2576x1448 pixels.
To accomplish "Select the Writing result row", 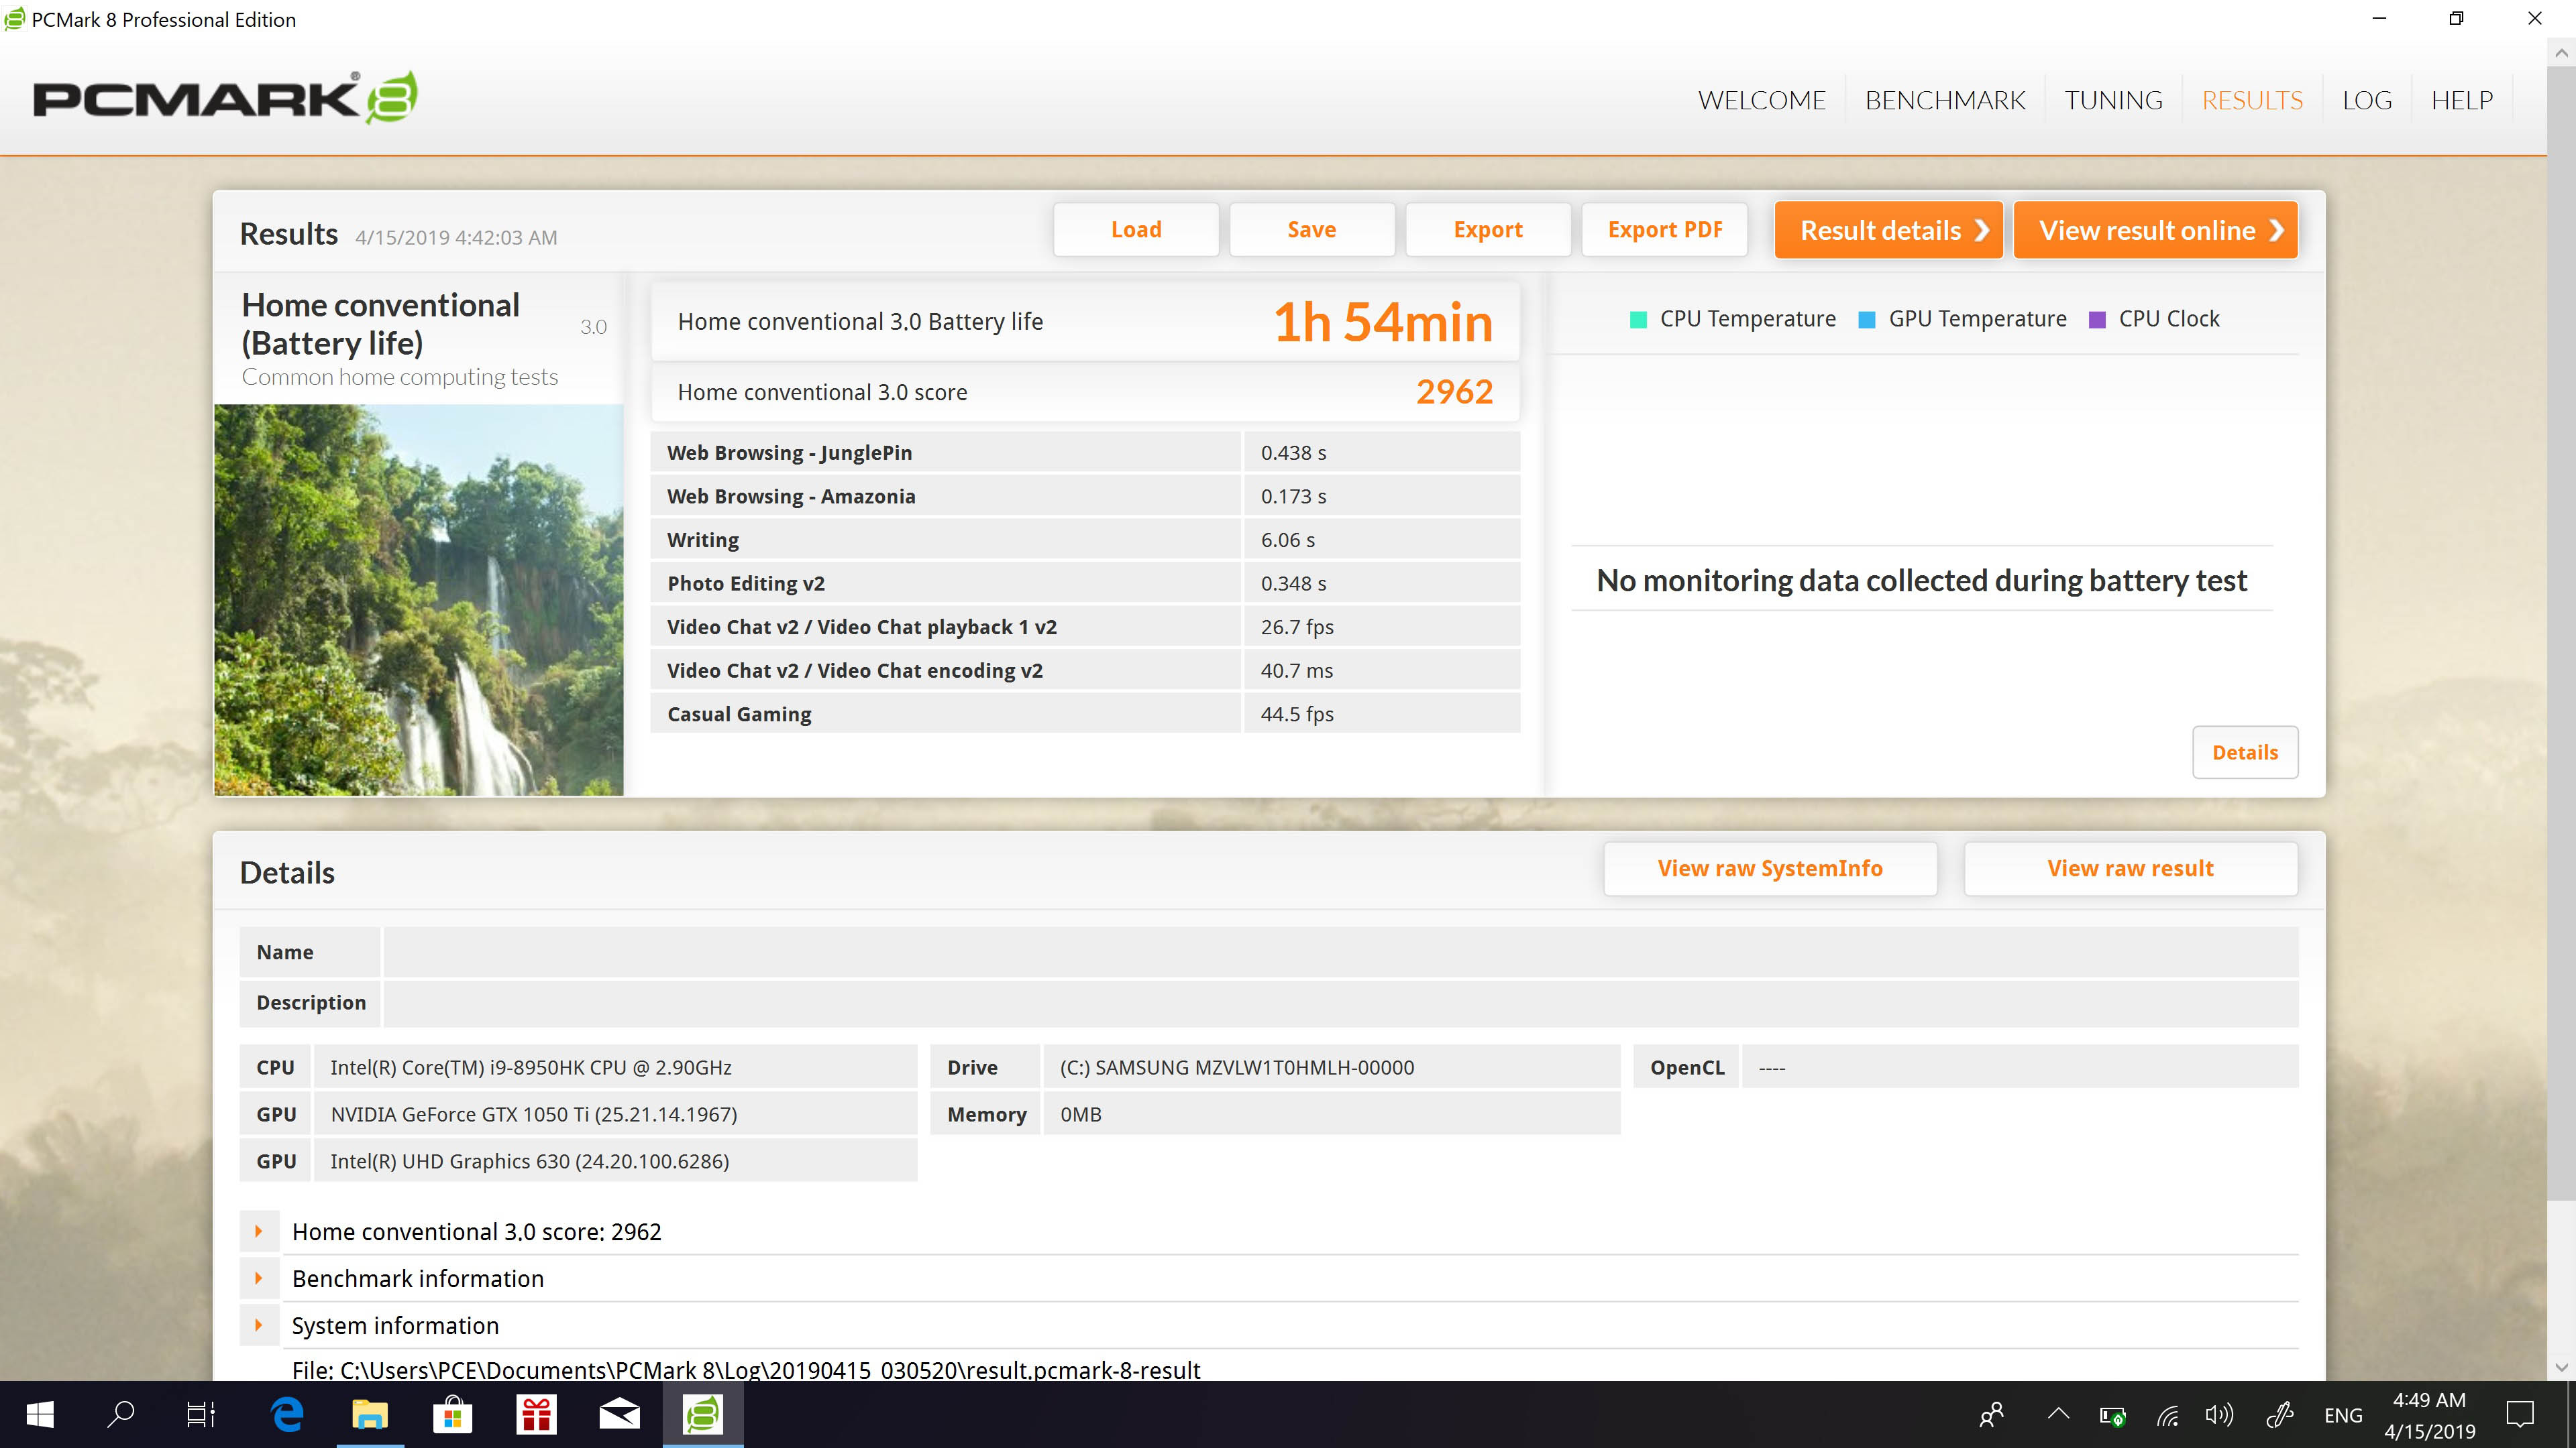I will [1085, 540].
